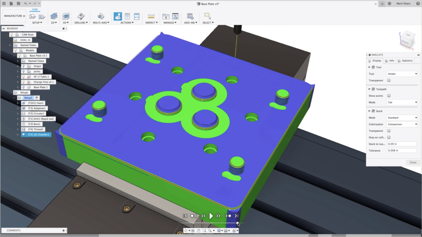Click the simulation progress bar handle
422x237 pixels.
click(x=238, y=223)
